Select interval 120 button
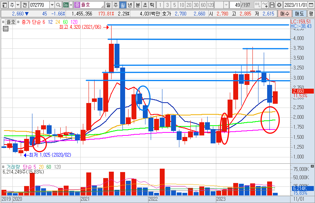 [x=211, y=5]
